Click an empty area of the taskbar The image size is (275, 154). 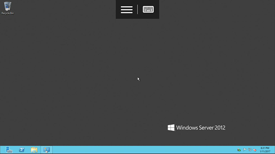(140, 150)
